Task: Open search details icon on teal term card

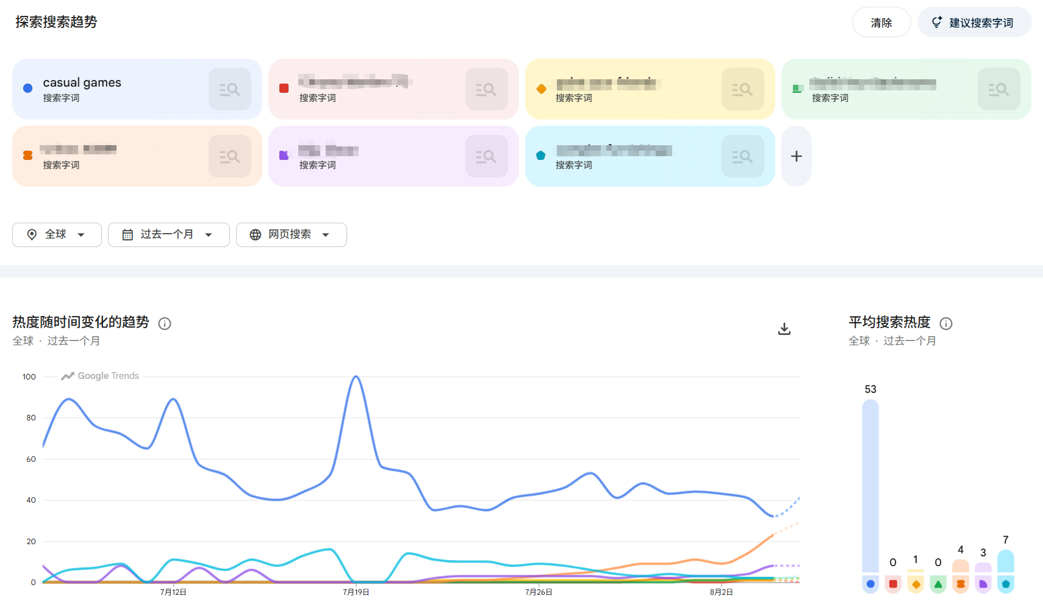Action: coord(742,156)
